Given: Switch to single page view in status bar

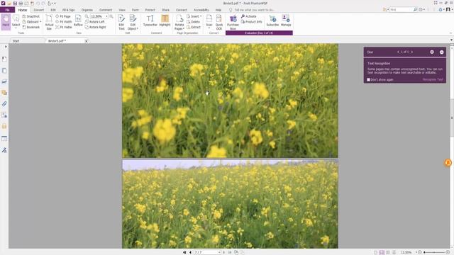Looking at the screenshot, I should [375, 252].
